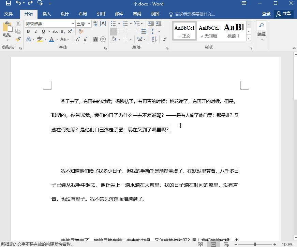Select the bulleted list icon
Screen dimensions: 297x247
(113, 24)
